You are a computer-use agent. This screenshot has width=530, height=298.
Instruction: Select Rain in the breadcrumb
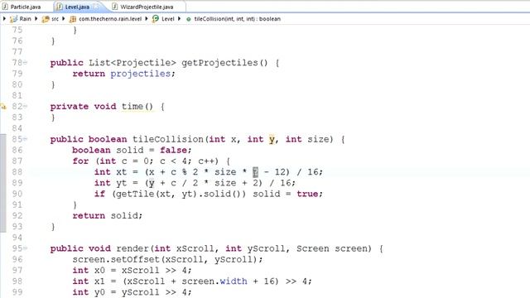tap(25, 19)
